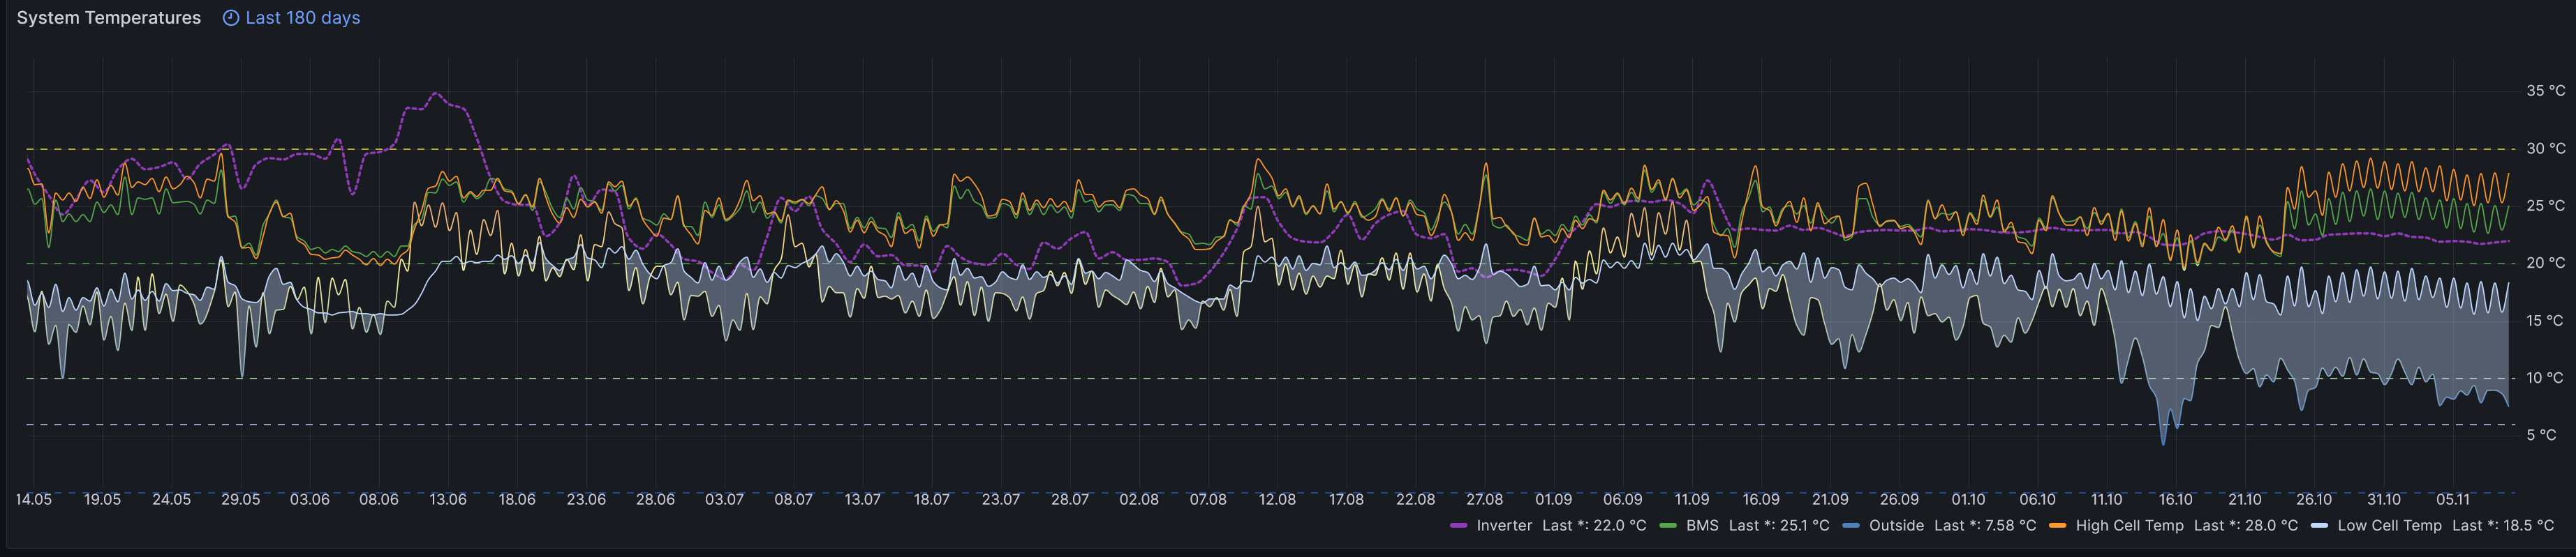Isolate the BMS series via legend label

coord(1701,526)
